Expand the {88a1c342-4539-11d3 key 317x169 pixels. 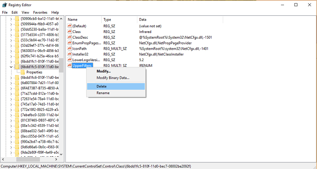point(11,125)
